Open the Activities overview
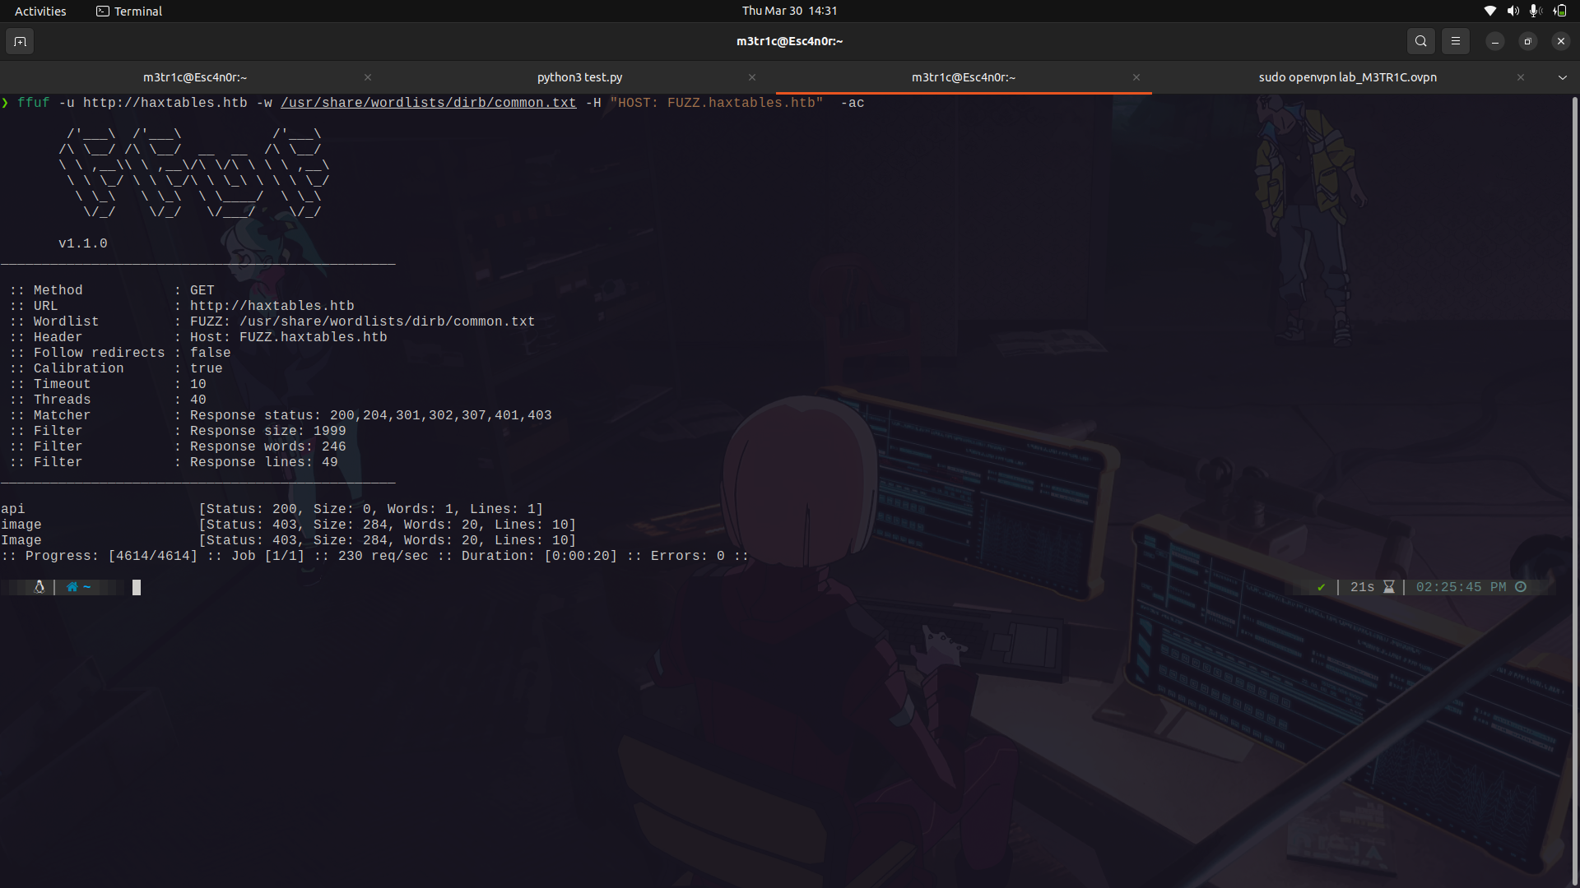1580x888 pixels. 39,11
